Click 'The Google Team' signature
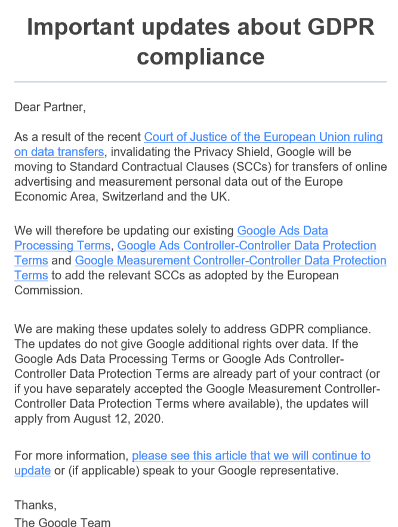This screenshot has height=527, width=398. (x=62, y=522)
